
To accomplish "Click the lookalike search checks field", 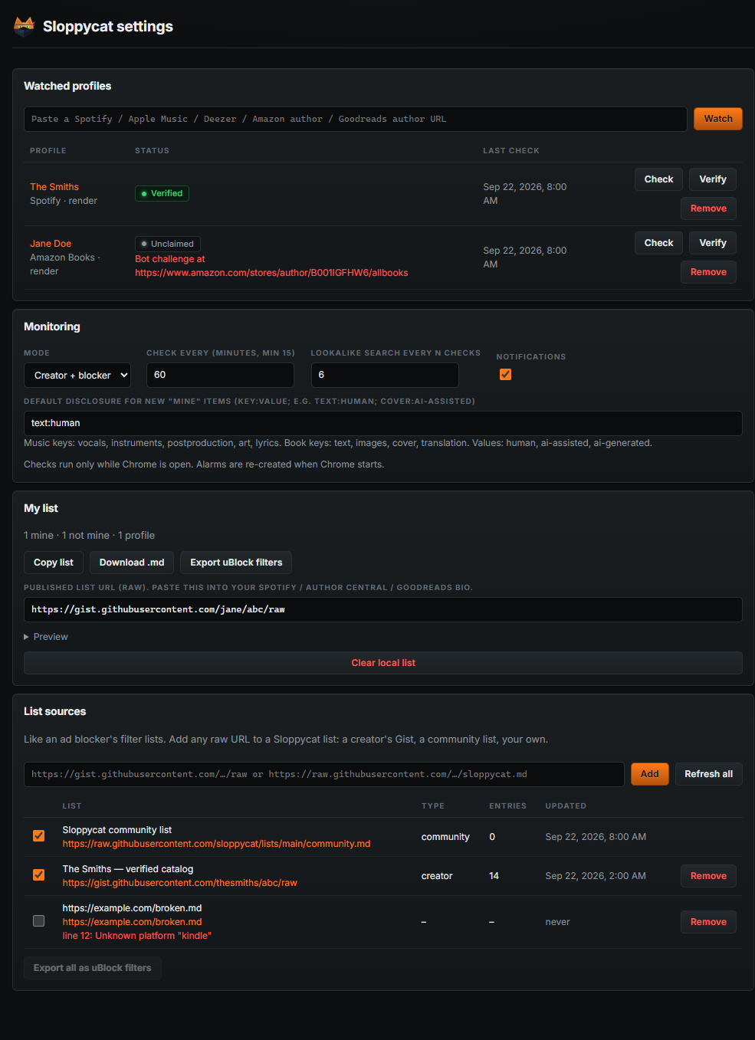I will pyautogui.click(x=385, y=375).
